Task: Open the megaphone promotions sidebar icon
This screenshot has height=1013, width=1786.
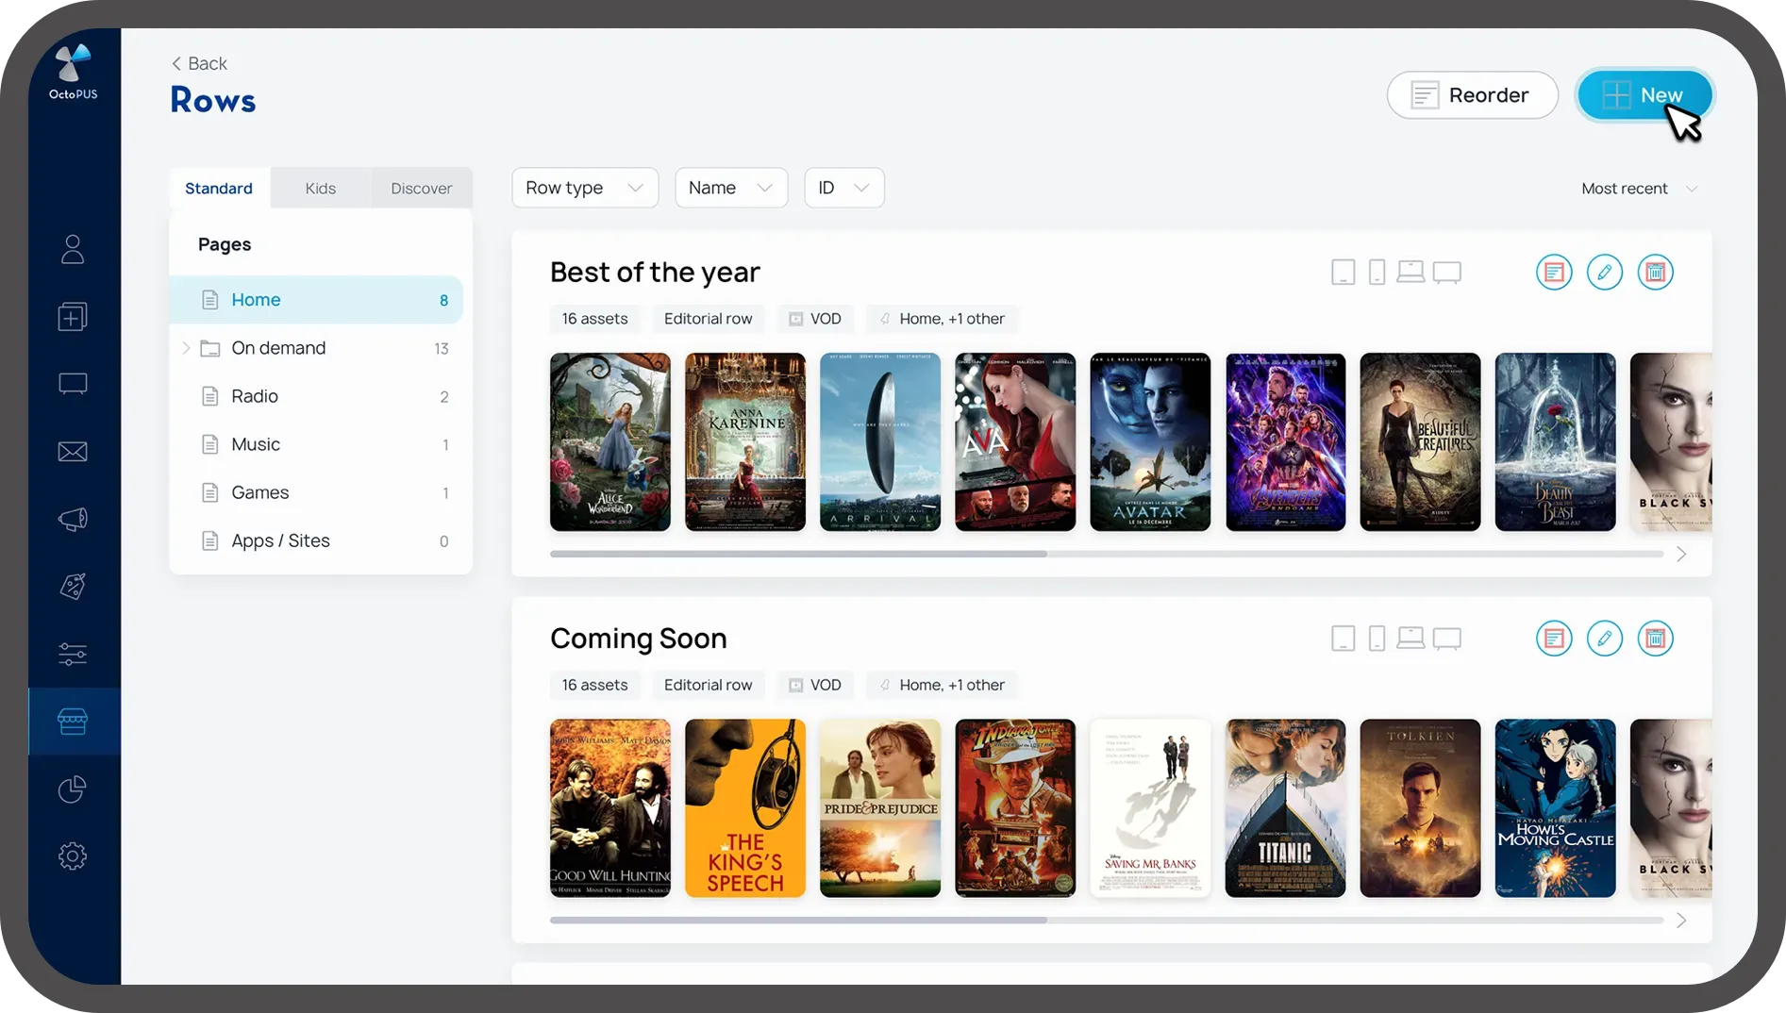Action: point(73,519)
